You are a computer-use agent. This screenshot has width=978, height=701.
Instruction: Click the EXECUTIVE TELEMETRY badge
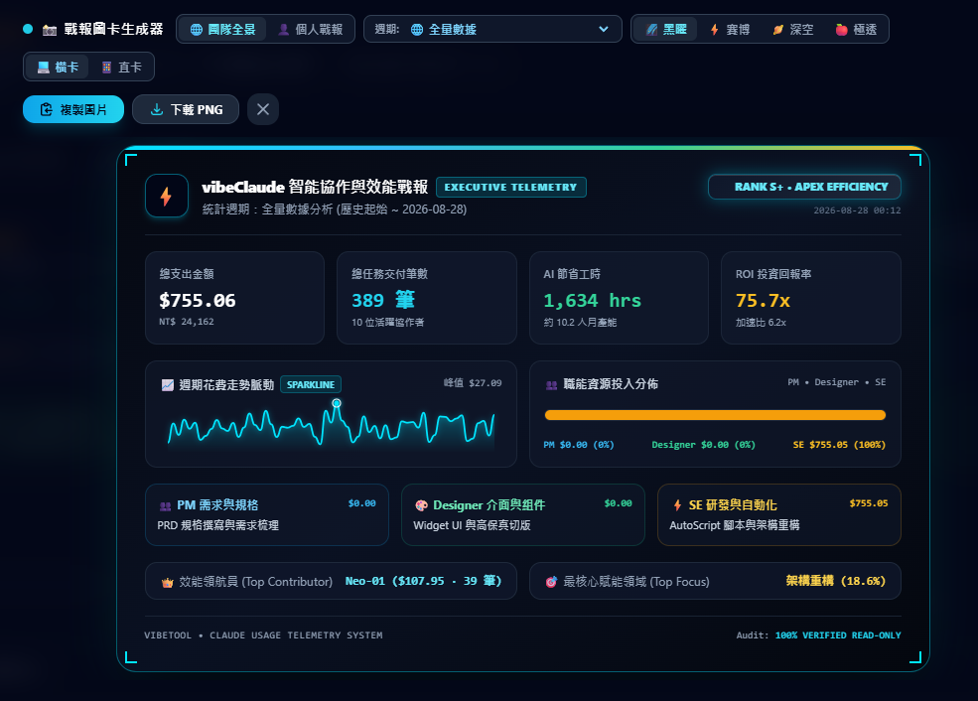pos(510,187)
